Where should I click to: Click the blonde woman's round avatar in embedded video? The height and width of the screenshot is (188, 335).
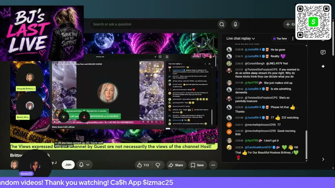tap(108, 93)
